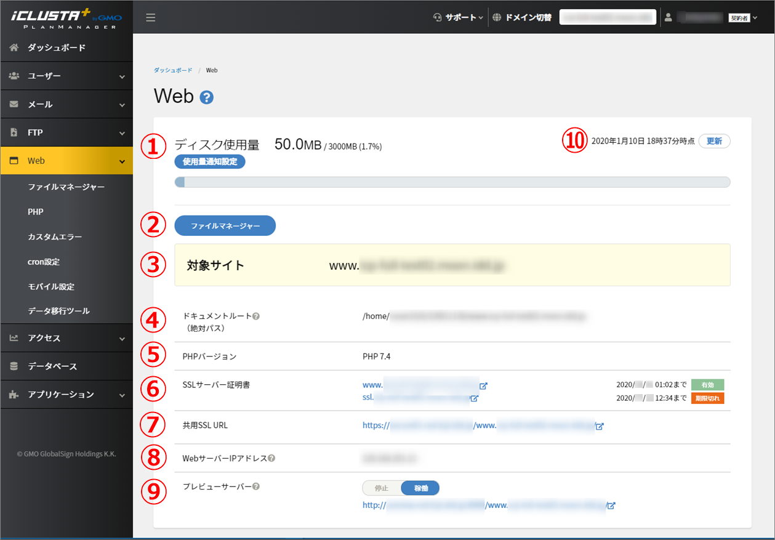Click the database icon in the sidebar

pos(14,366)
